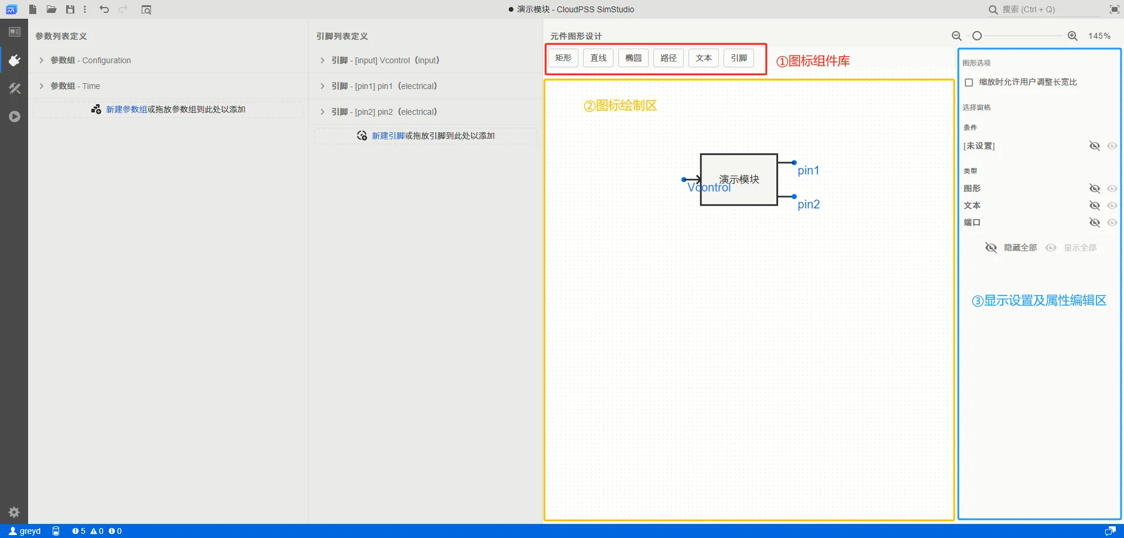Viewport: 1124px width, 538px height.
Task: Open the info count indicator in status bar
Action: [x=115, y=531]
